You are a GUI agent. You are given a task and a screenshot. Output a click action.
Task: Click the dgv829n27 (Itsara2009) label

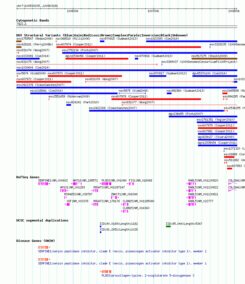tap(216, 137)
